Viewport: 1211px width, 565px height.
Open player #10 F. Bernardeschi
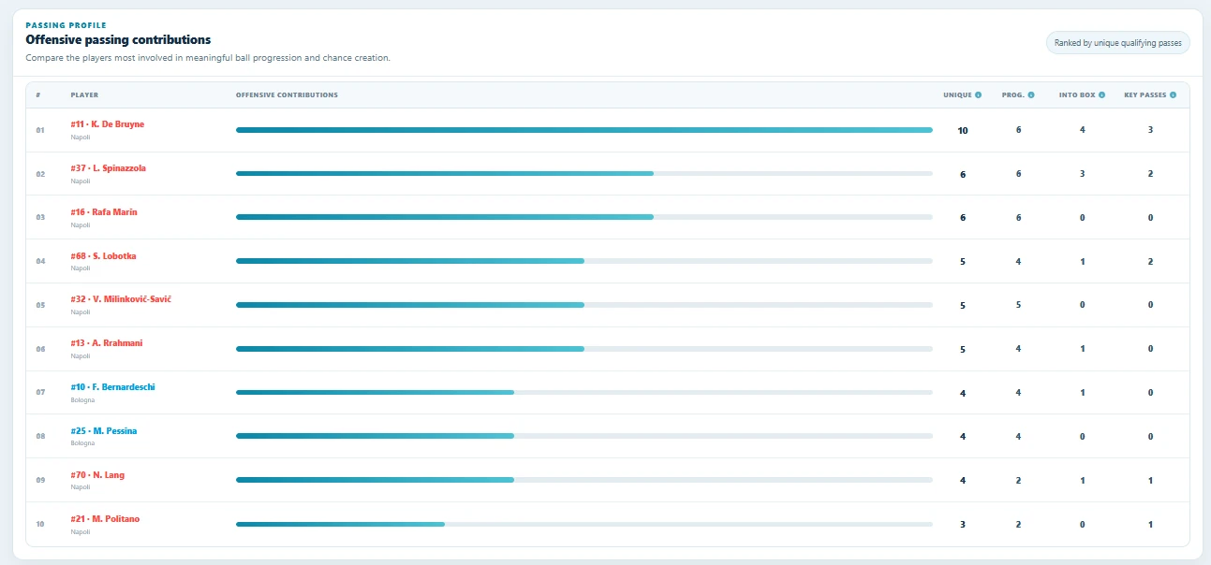click(x=112, y=387)
